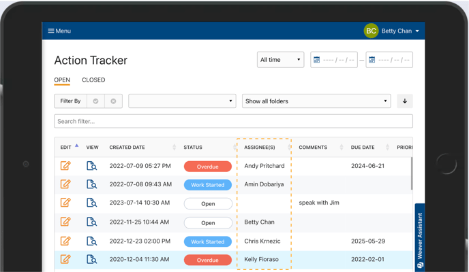Click the start date calendar icon
This screenshot has height=272, width=469.
click(x=317, y=60)
